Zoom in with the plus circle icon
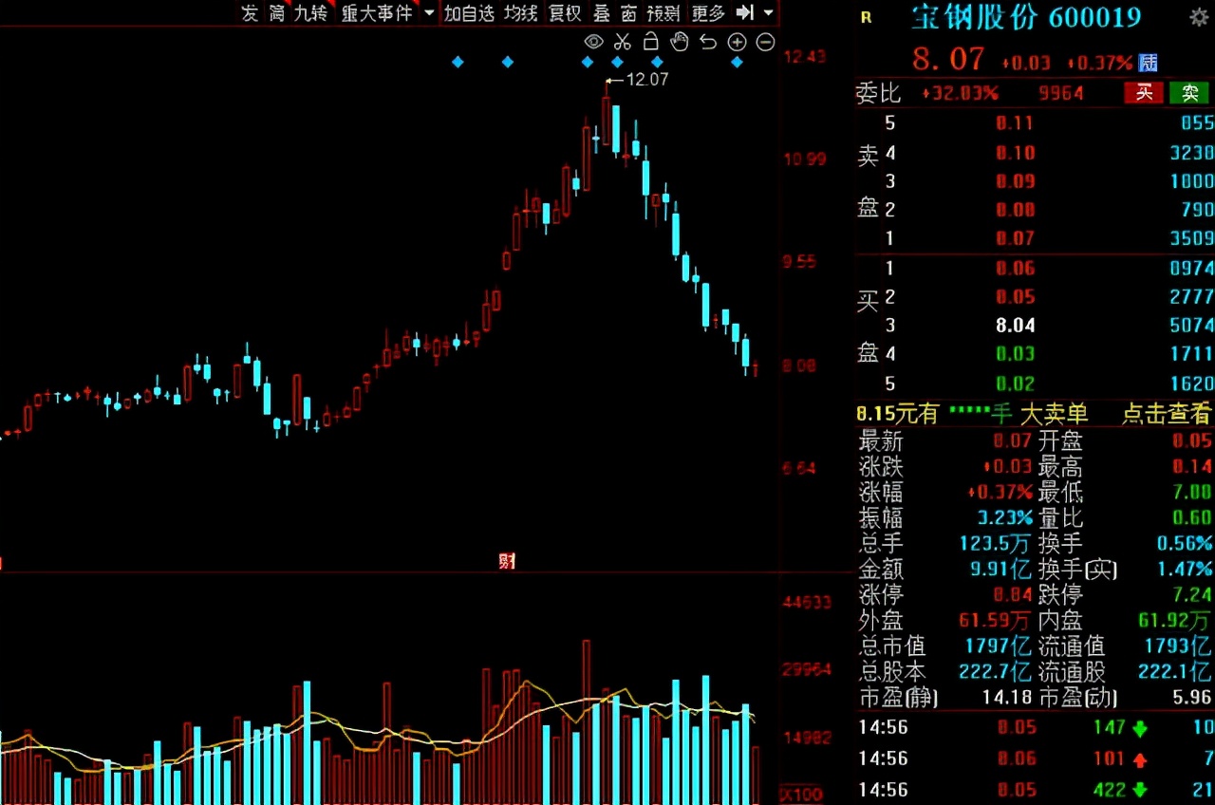 pos(737,42)
